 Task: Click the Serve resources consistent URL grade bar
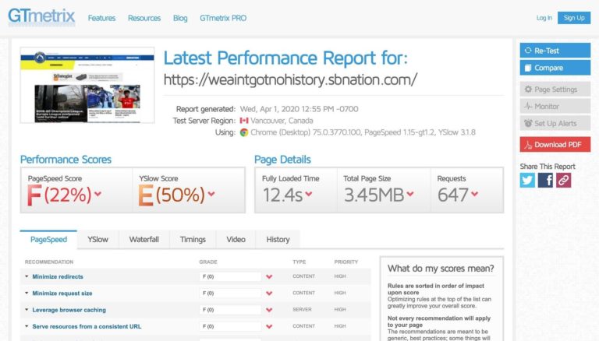[x=230, y=326]
